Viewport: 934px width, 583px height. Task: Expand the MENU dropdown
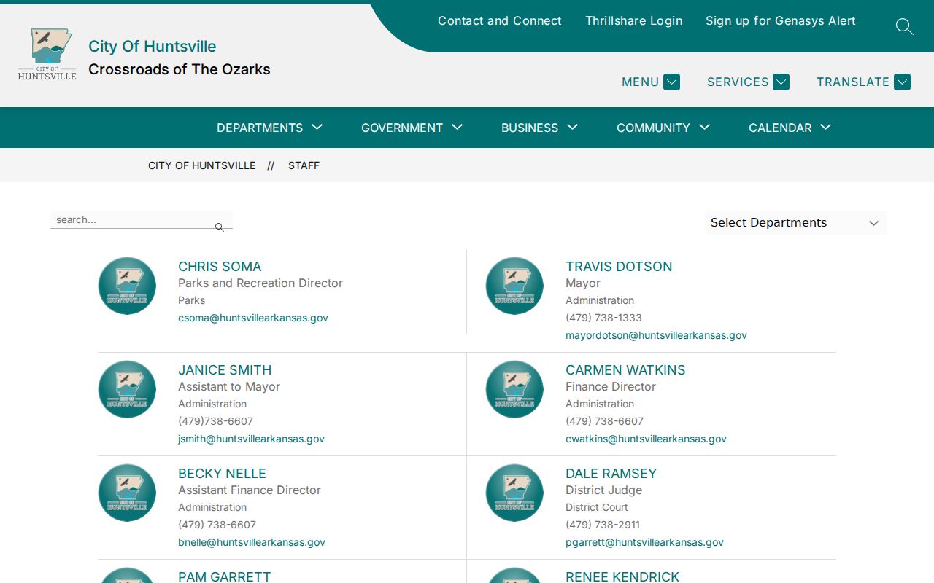tap(650, 82)
